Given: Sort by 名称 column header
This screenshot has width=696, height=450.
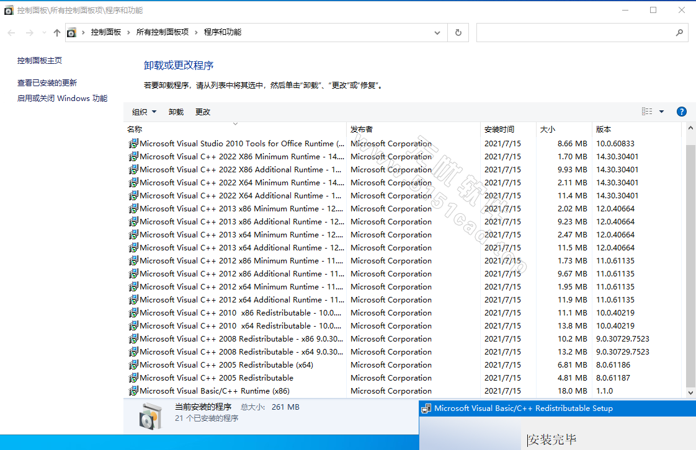Looking at the screenshot, I should click(235, 129).
